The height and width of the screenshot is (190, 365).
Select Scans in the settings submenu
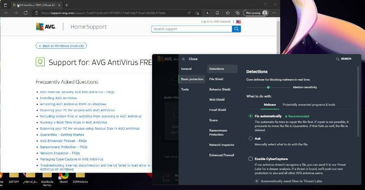point(213,120)
